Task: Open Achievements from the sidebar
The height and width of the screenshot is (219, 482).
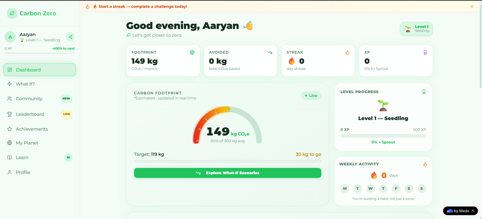Action: [x=40, y=129]
